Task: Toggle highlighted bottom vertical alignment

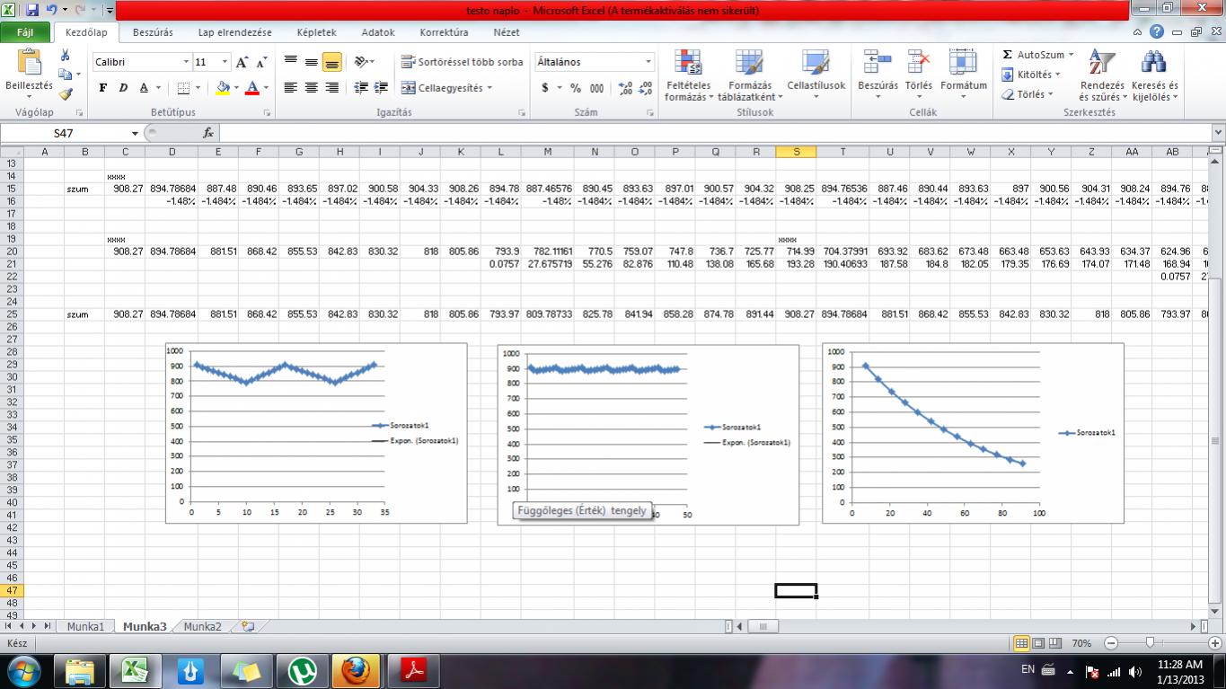Action: pos(331,62)
